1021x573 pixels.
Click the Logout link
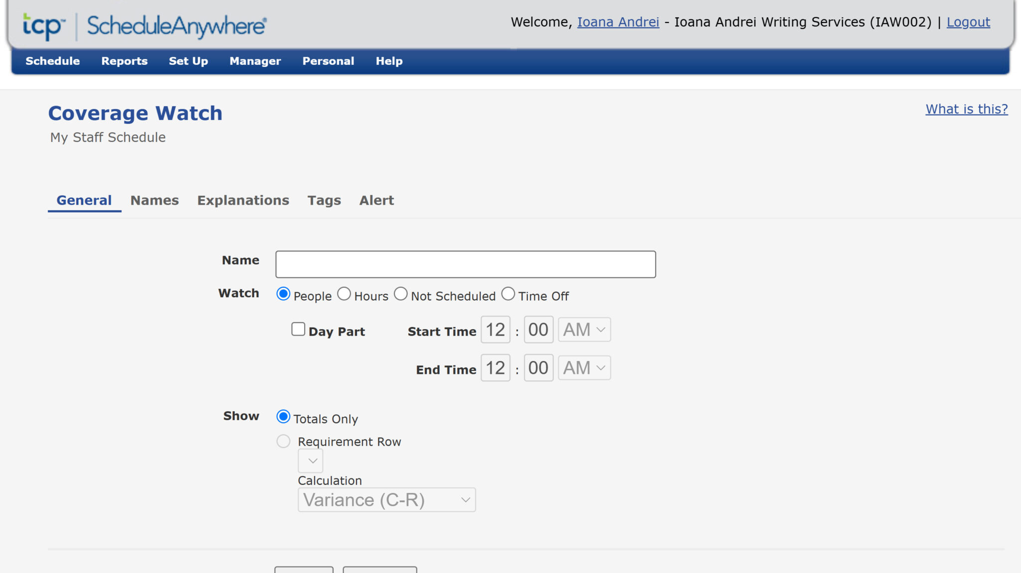tap(968, 22)
